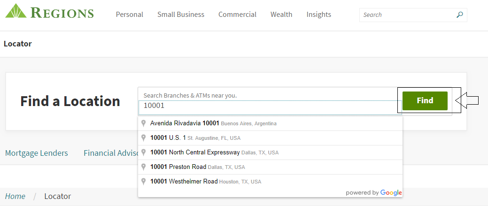This screenshot has width=488, height=206.
Task: Follow the Home breadcrumb link
Action: [x=15, y=196]
